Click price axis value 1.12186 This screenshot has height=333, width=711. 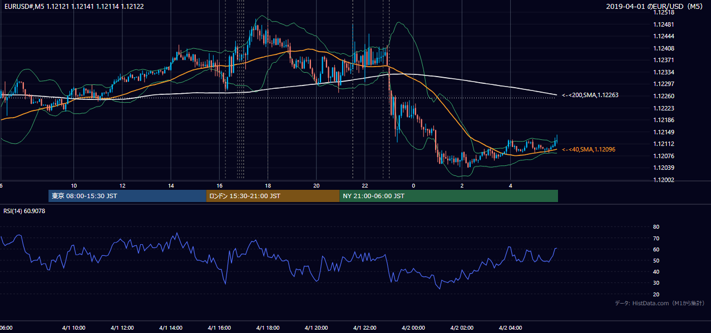coord(663,120)
